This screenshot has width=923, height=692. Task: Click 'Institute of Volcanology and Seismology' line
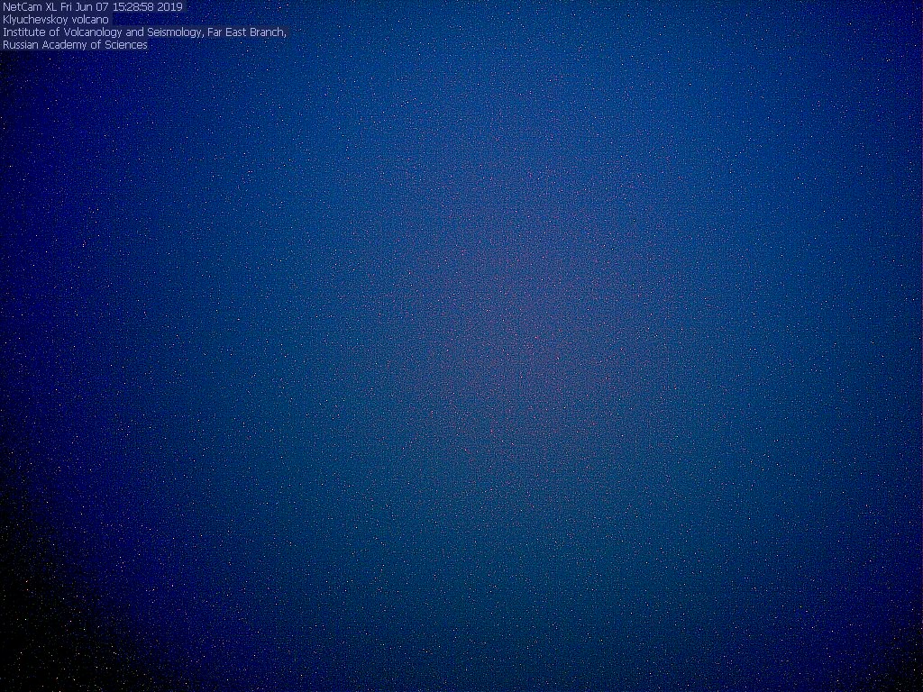click(144, 32)
